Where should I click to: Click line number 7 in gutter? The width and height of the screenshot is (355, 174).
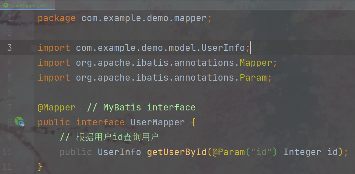coord(9,107)
